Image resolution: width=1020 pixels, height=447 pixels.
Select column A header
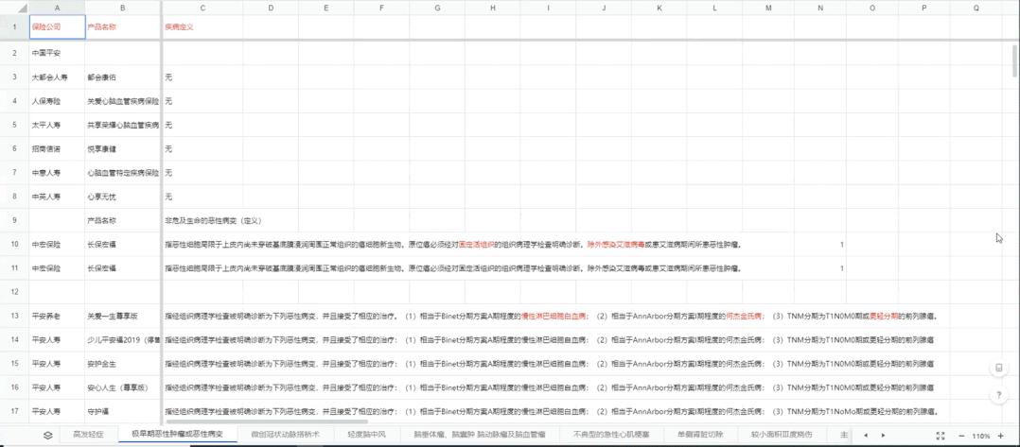57,8
